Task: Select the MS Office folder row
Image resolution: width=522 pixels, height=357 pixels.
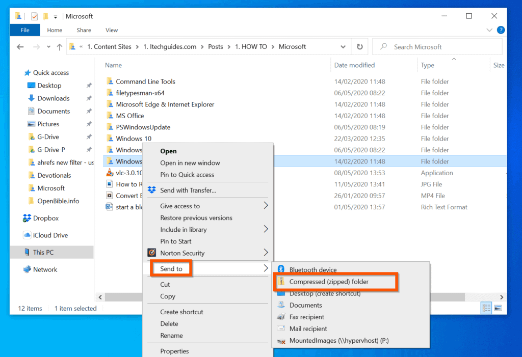Action: click(305, 116)
